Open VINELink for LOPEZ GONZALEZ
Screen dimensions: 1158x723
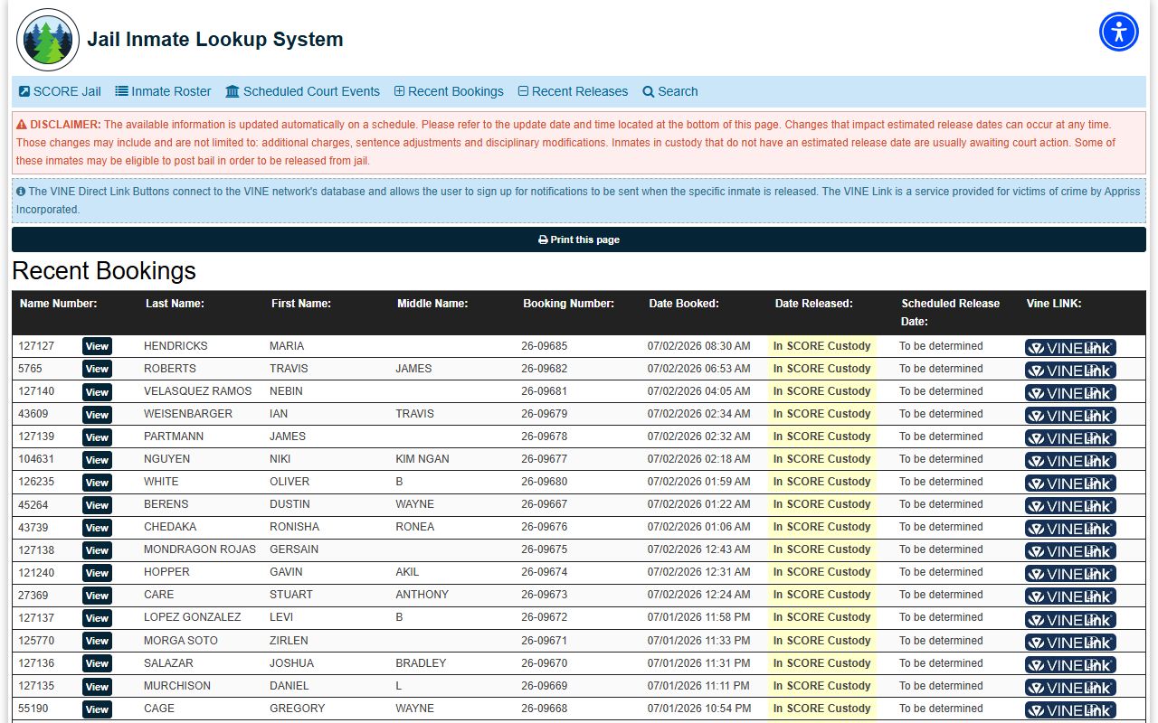coord(1070,619)
